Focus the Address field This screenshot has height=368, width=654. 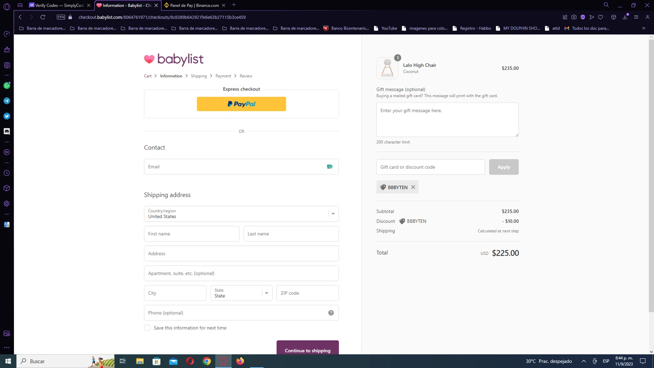pyautogui.click(x=241, y=253)
